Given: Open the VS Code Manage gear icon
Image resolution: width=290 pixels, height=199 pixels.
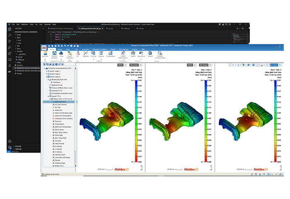Looking at the screenshot, I should [10, 147].
